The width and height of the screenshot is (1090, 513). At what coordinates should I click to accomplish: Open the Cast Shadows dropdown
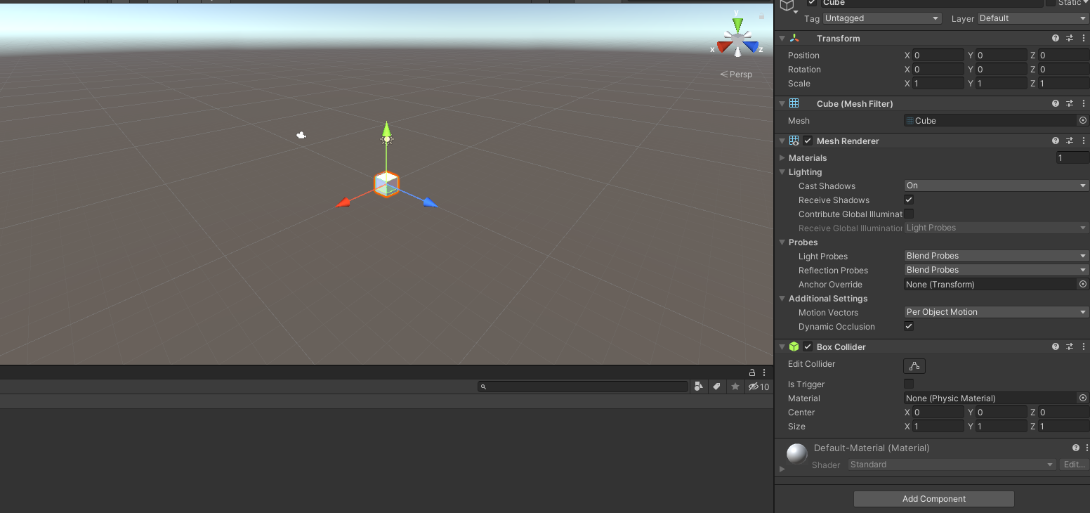click(995, 186)
